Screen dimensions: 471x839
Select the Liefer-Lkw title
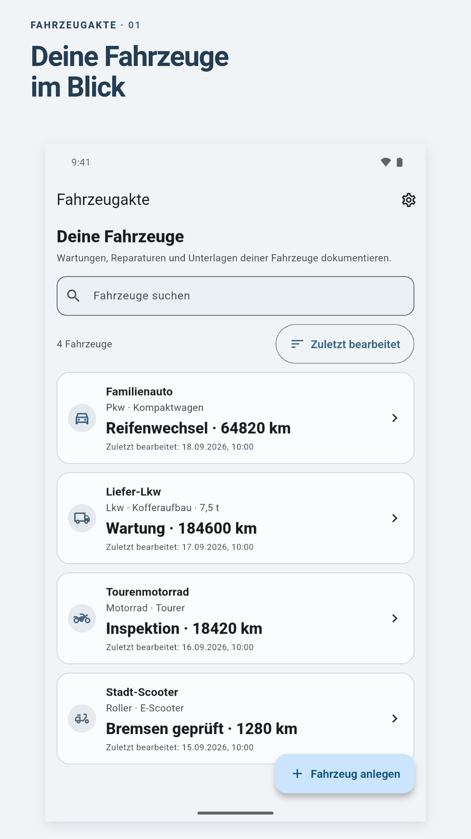point(133,492)
